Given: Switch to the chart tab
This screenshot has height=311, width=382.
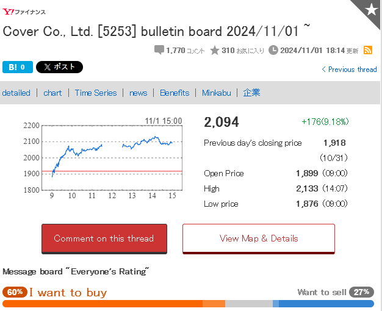Looking at the screenshot, I should click(x=52, y=93).
